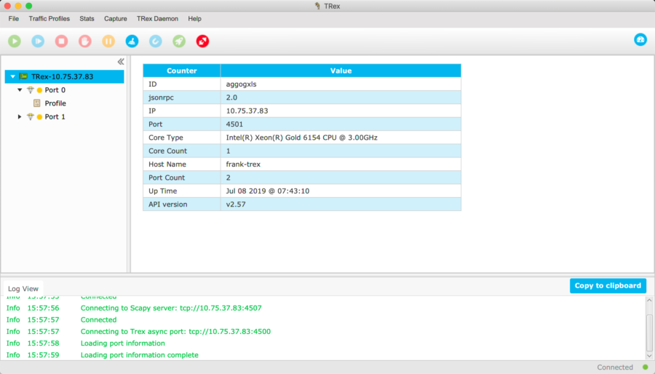Collapse the device tree with double chevron
This screenshot has width=655, height=374.
click(x=121, y=62)
